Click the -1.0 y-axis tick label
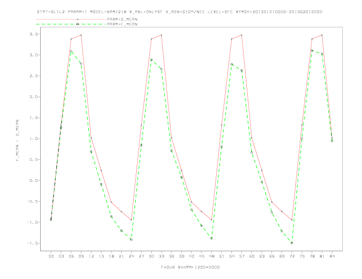The height and width of the screenshot is (279, 362). [32, 222]
